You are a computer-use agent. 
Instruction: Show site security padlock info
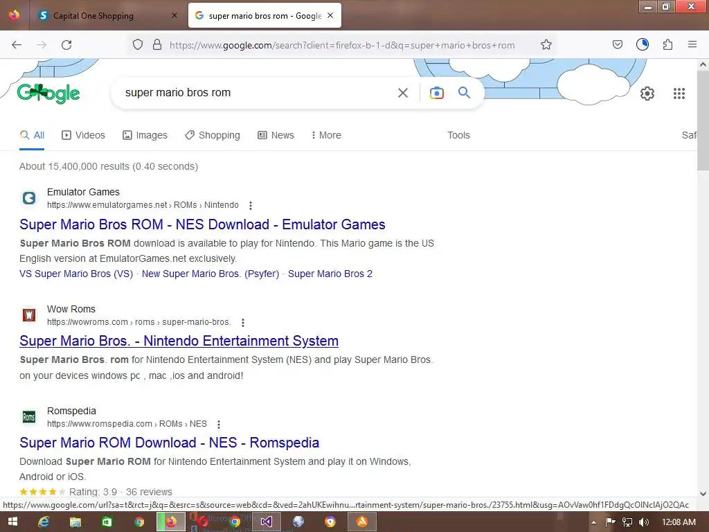click(157, 45)
